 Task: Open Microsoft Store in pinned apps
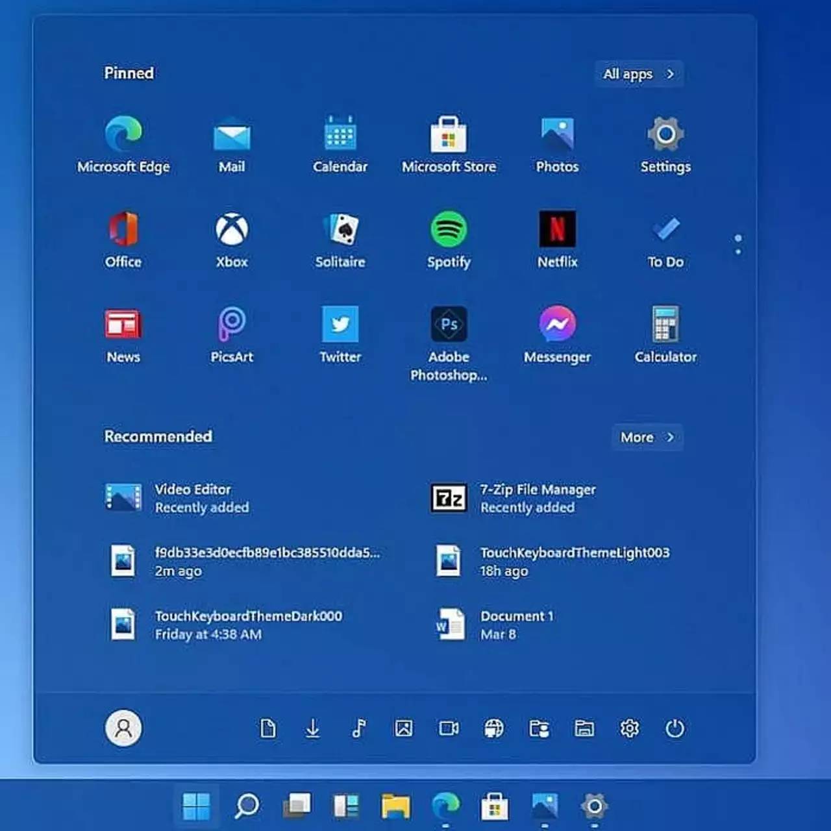click(x=449, y=145)
